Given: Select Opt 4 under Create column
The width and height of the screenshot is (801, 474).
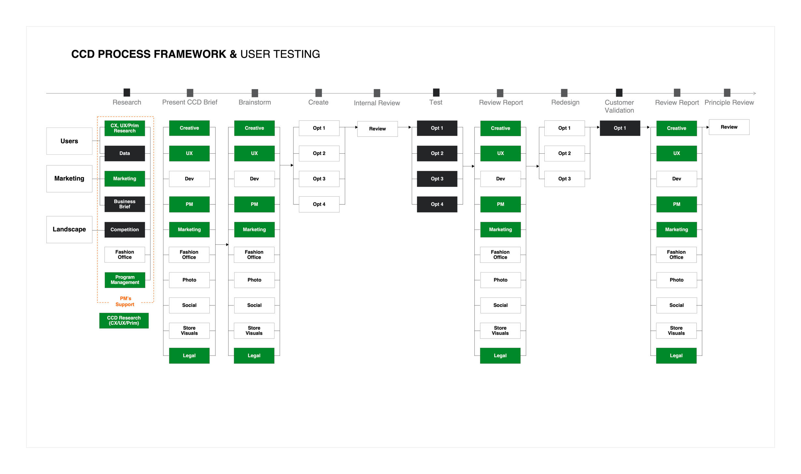Looking at the screenshot, I should pyautogui.click(x=319, y=204).
